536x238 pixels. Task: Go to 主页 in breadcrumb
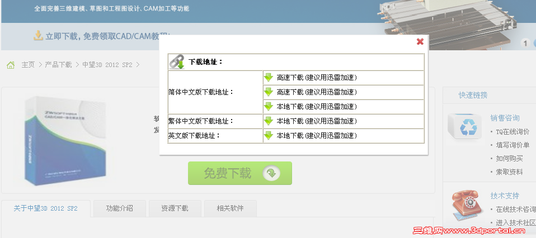point(28,65)
